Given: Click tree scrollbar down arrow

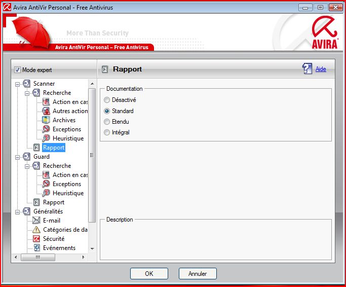Looking at the screenshot, I should [92, 249].
